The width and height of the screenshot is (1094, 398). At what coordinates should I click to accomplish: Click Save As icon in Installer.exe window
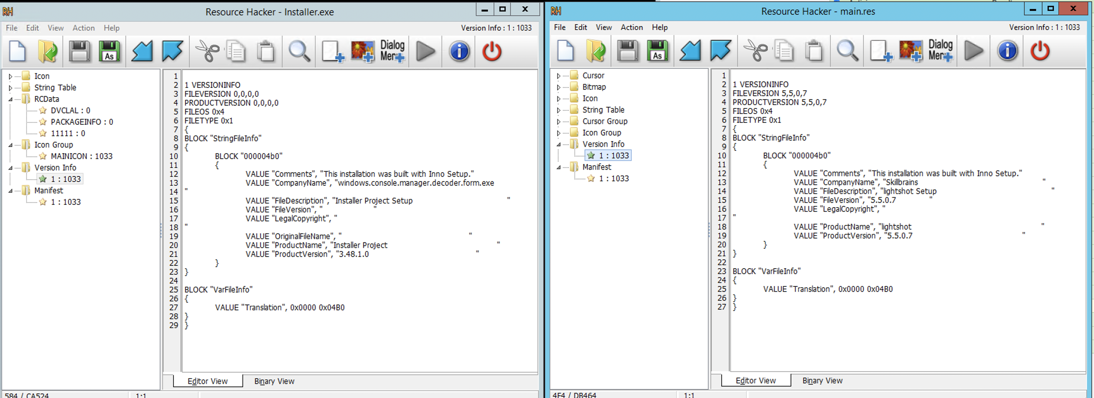[x=110, y=51]
